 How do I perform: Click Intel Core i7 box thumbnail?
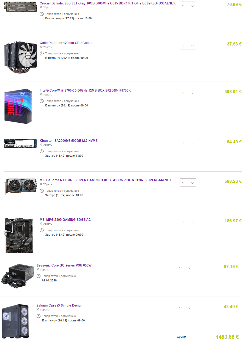(x=18, y=106)
